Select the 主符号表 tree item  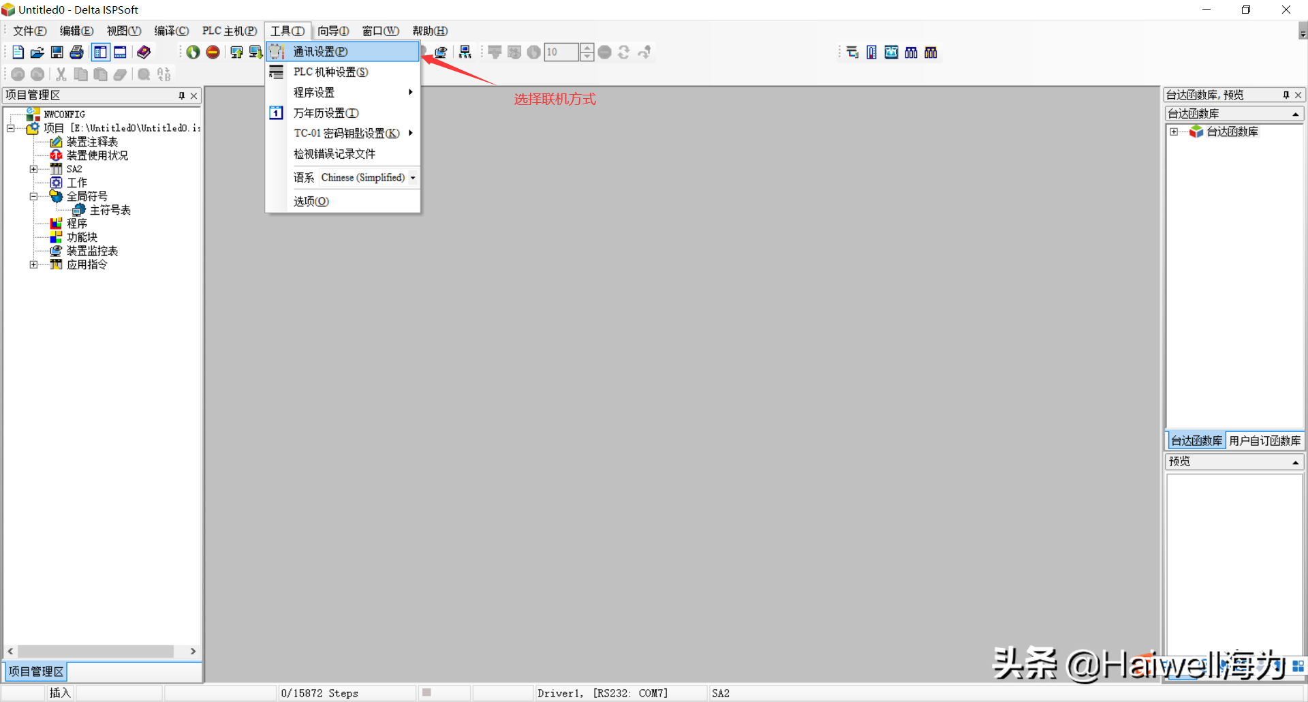pos(110,210)
